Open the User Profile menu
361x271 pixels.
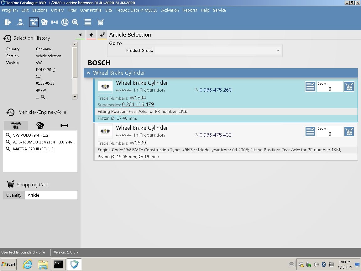(91, 10)
